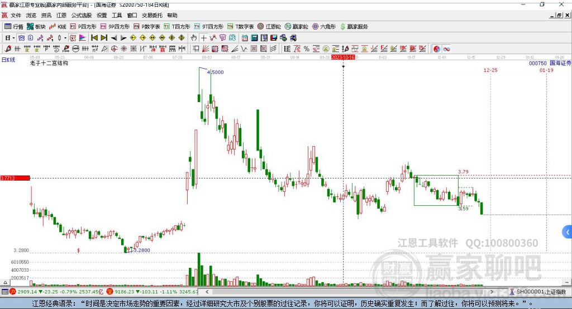Image resolution: width=572 pixels, height=309 pixels.
Task: Select the hand pan tool
Action: 194,38
